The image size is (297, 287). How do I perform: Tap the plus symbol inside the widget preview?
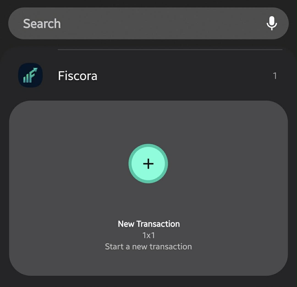(148, 164)
